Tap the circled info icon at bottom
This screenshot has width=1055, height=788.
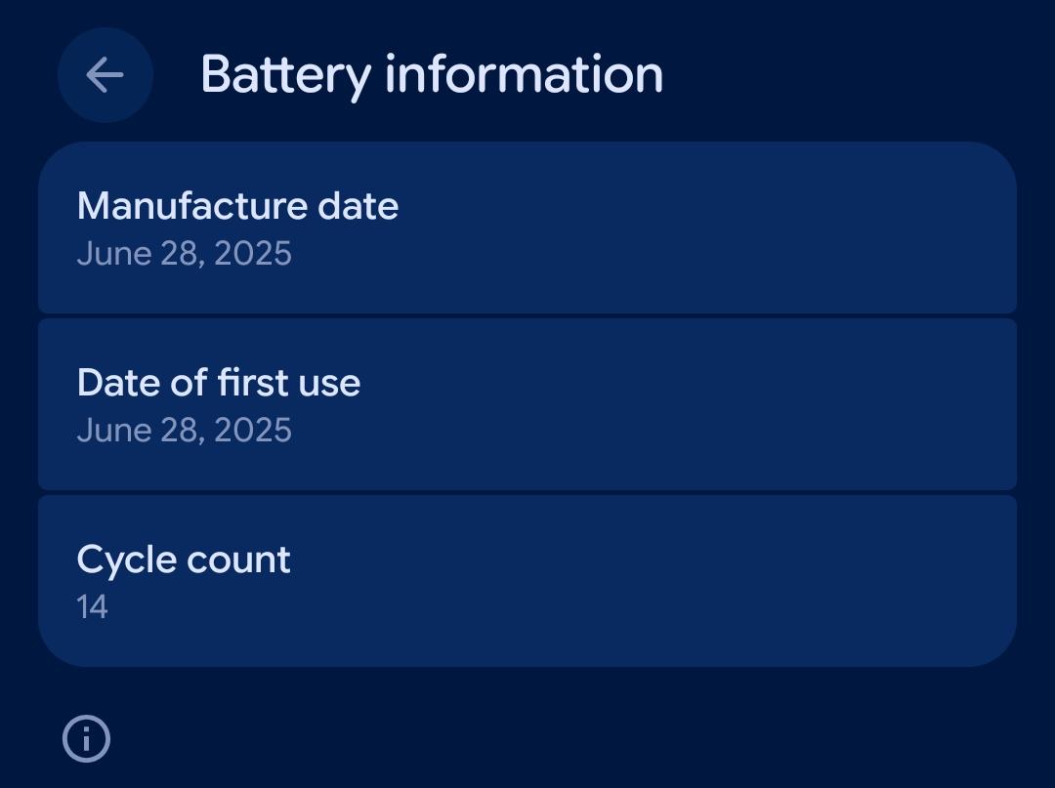(86, 739)
